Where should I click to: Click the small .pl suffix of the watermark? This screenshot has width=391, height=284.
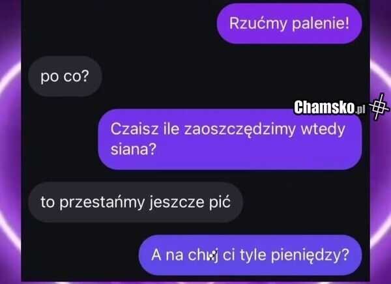360,109
